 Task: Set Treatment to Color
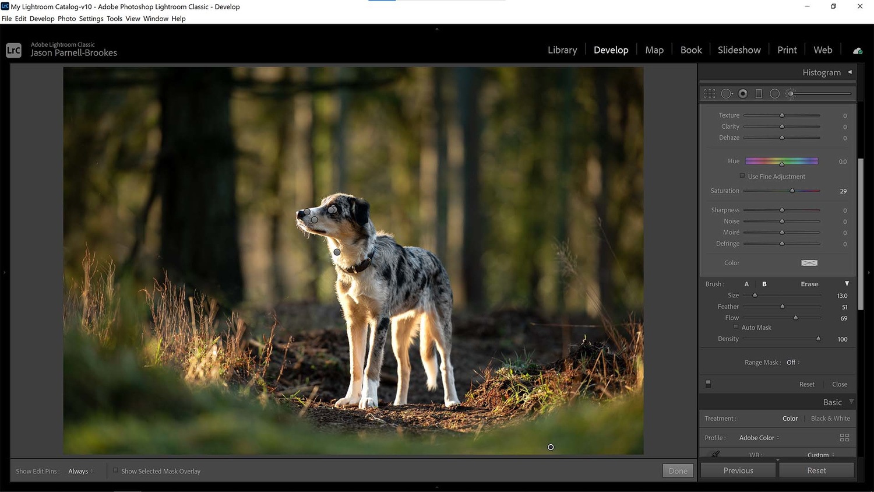pos(790,419)
